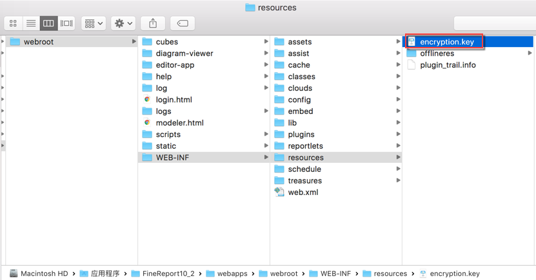Select the WEB-INF folder row
The width and height of the screenshot is (536, 280).
[x=204, y=158]
